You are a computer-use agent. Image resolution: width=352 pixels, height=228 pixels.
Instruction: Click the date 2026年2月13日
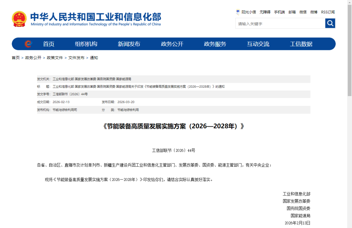(298, 223)
